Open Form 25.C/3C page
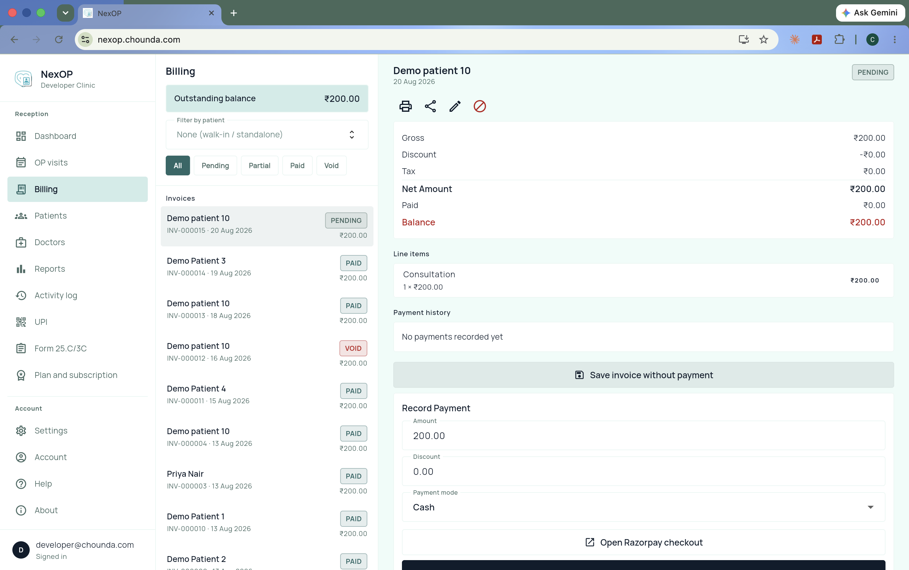This screenshot has width=909, height=570. tap(77, 348)
